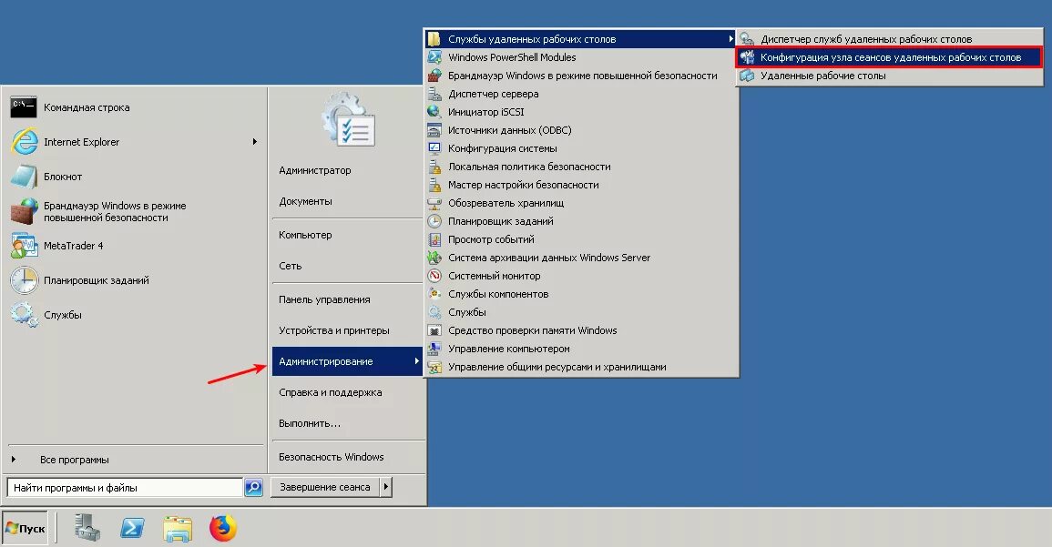Image resolution: width=1052 pixels, height=547 pixels.
Task: Open the Блокнот notepad icon
Action: [25, 177]
